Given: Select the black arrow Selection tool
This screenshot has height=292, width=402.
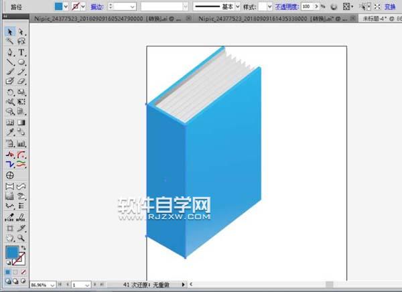Looking at the screenshot, I should click(x=10, y=31).
